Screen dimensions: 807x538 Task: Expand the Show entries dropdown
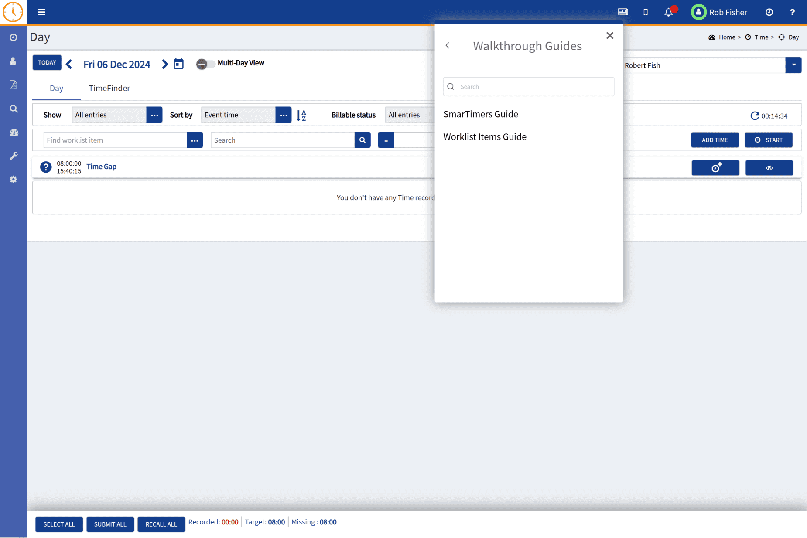[154, 115]
